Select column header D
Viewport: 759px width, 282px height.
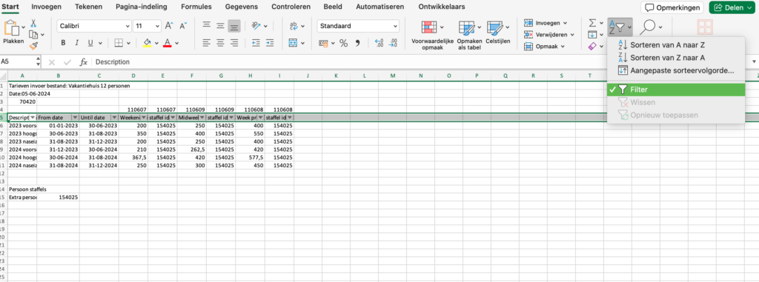tap(133, 75)
